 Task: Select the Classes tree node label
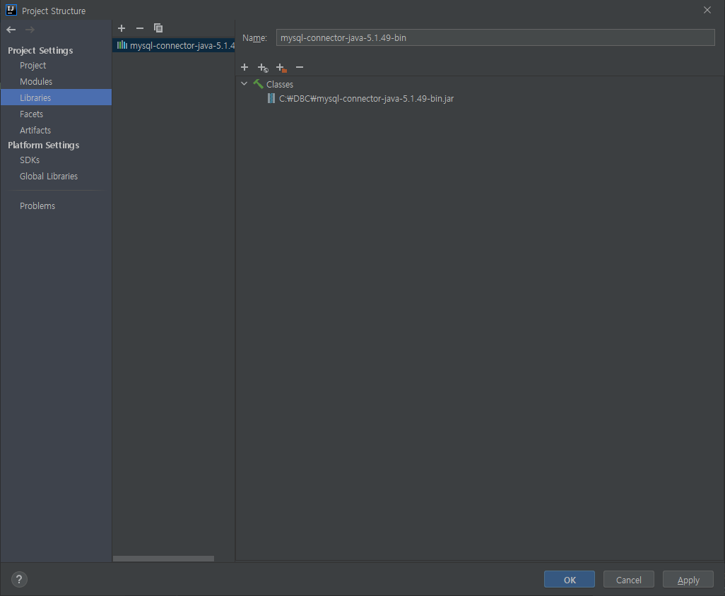pyautogui.click(x=280, y=85)
